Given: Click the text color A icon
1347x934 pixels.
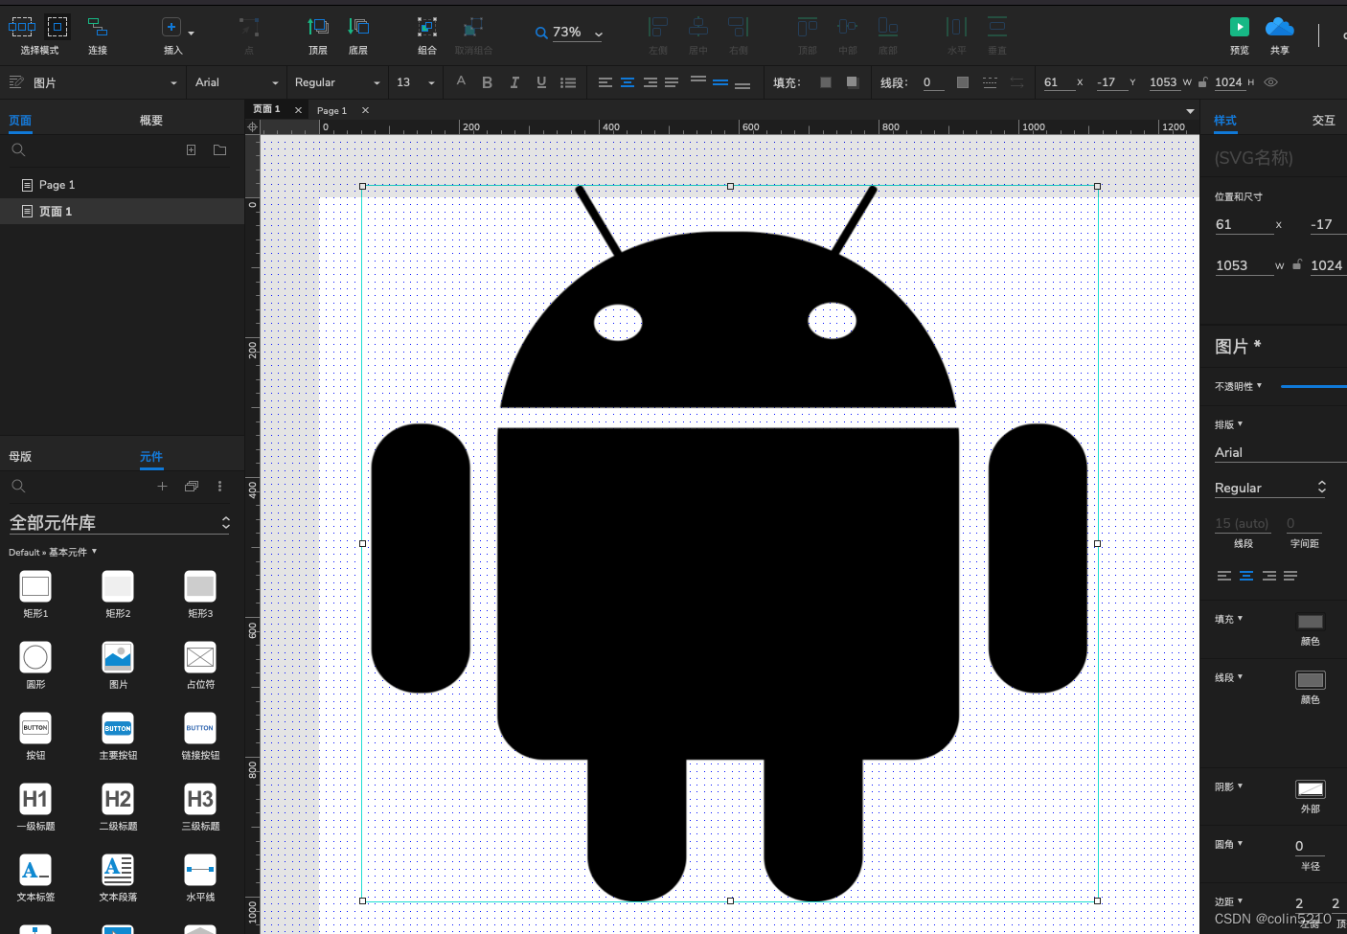Looking at the screenshot, I should pos(461,81).
